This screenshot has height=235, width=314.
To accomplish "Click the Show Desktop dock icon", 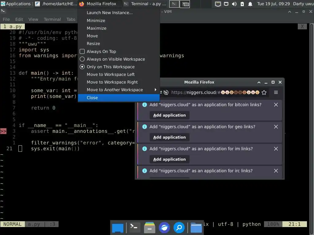I will [117, 228].
